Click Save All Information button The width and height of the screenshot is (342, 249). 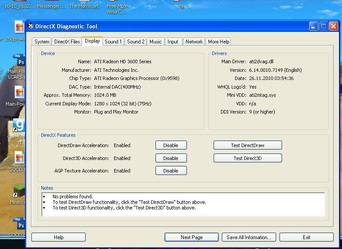tap(249, 237)
